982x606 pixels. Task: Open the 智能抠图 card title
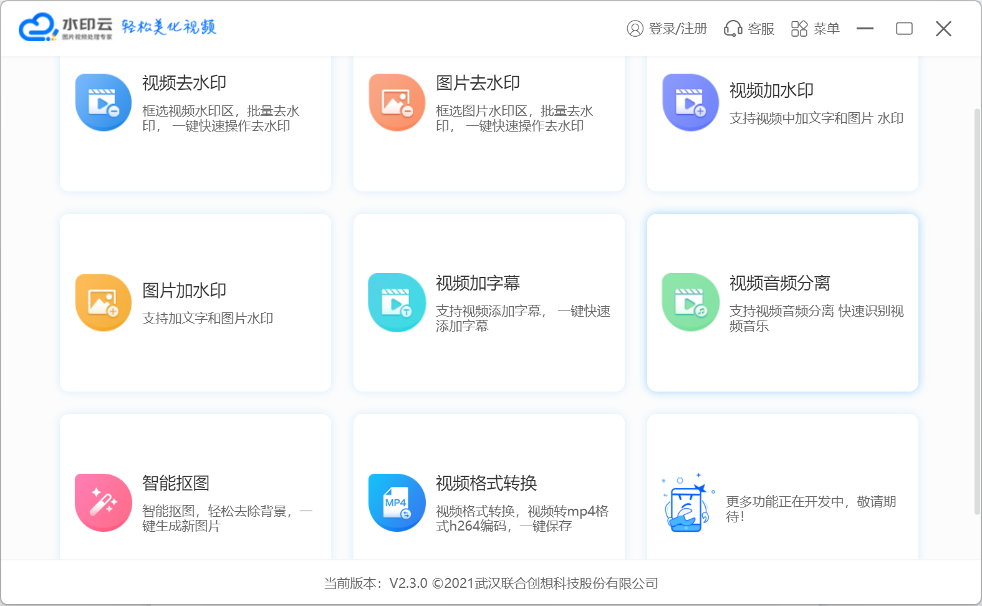pos(176,483)
